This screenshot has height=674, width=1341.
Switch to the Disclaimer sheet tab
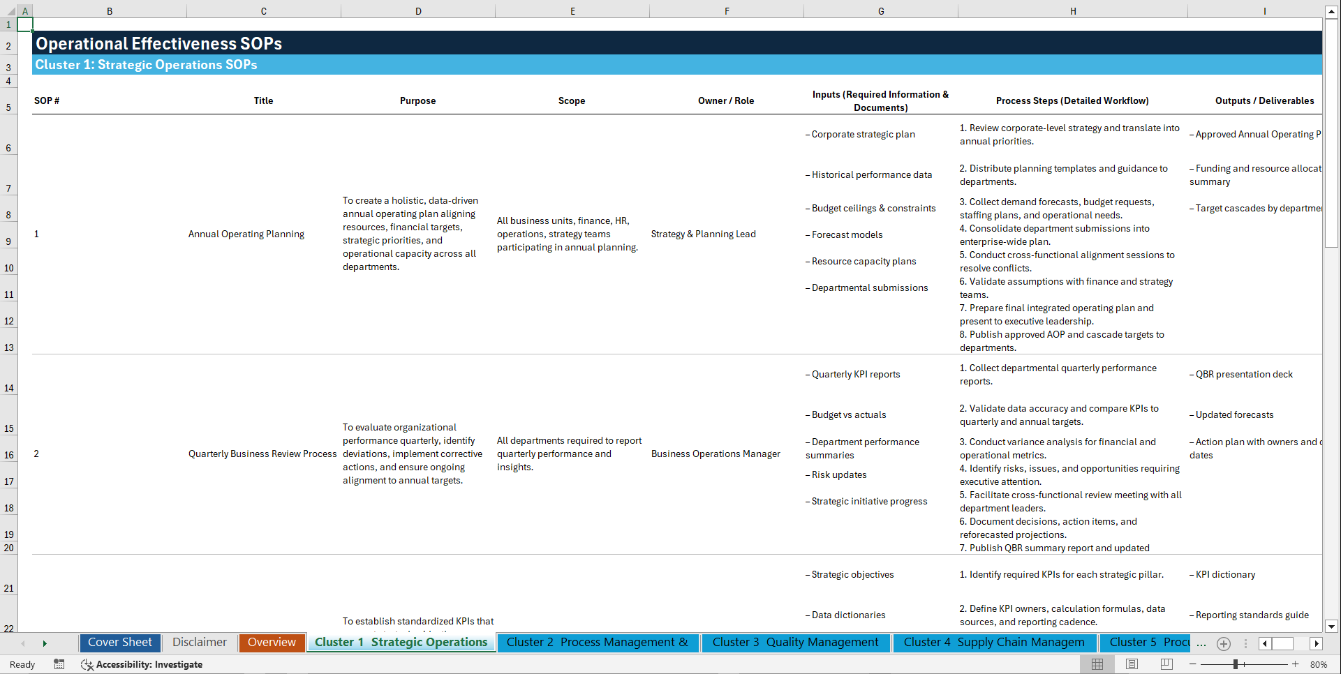click(x=199, y=642)
